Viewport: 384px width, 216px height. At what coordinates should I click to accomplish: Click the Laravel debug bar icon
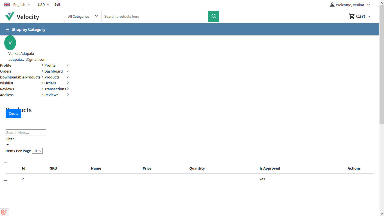(x=4, y=212)
